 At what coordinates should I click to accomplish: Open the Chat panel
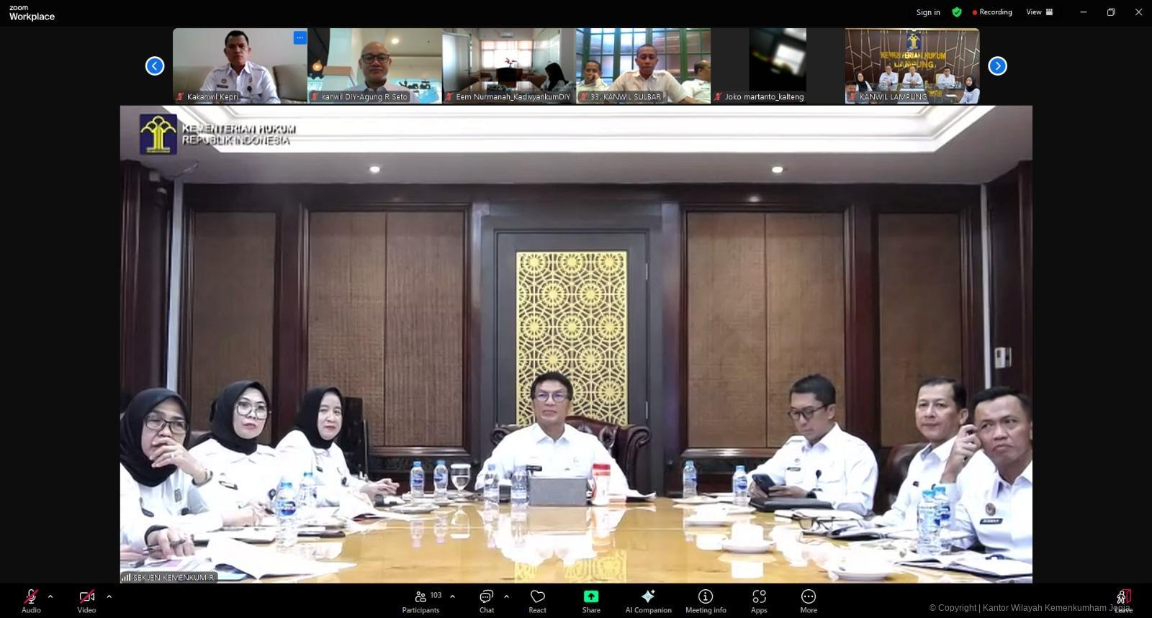click(x=487, y=601)
